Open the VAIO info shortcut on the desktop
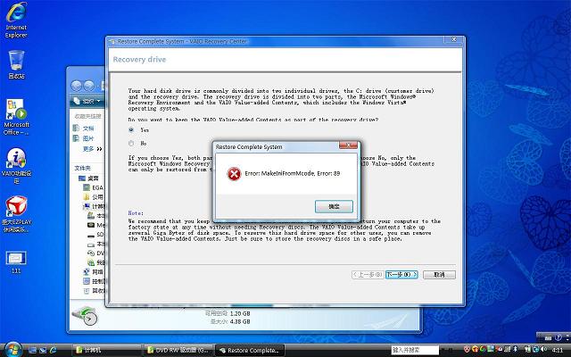 (x=16, y=166)
